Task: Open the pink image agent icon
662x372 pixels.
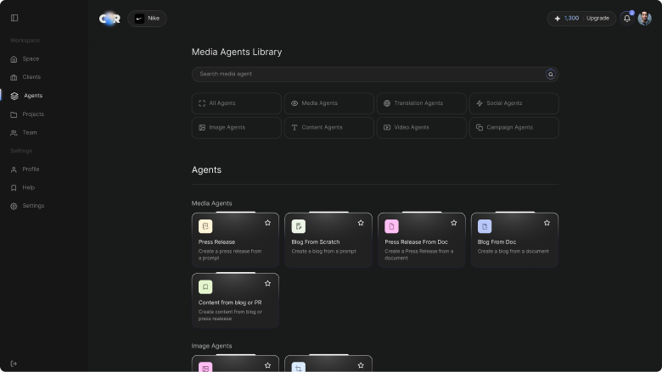Action: point(205,367)
